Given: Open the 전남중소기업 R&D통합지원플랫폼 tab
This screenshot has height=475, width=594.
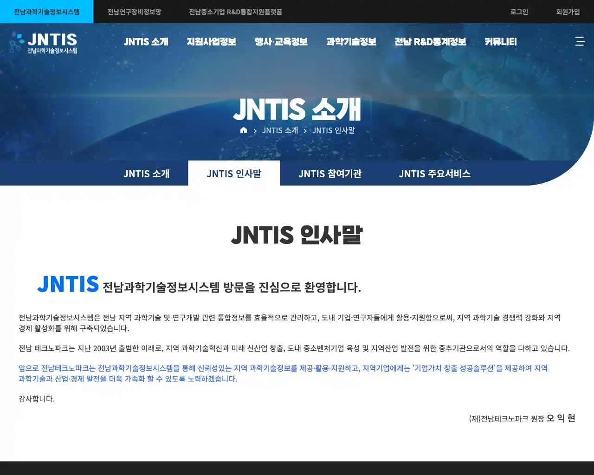Looking at the screenshot, I should tap(238, 12).
